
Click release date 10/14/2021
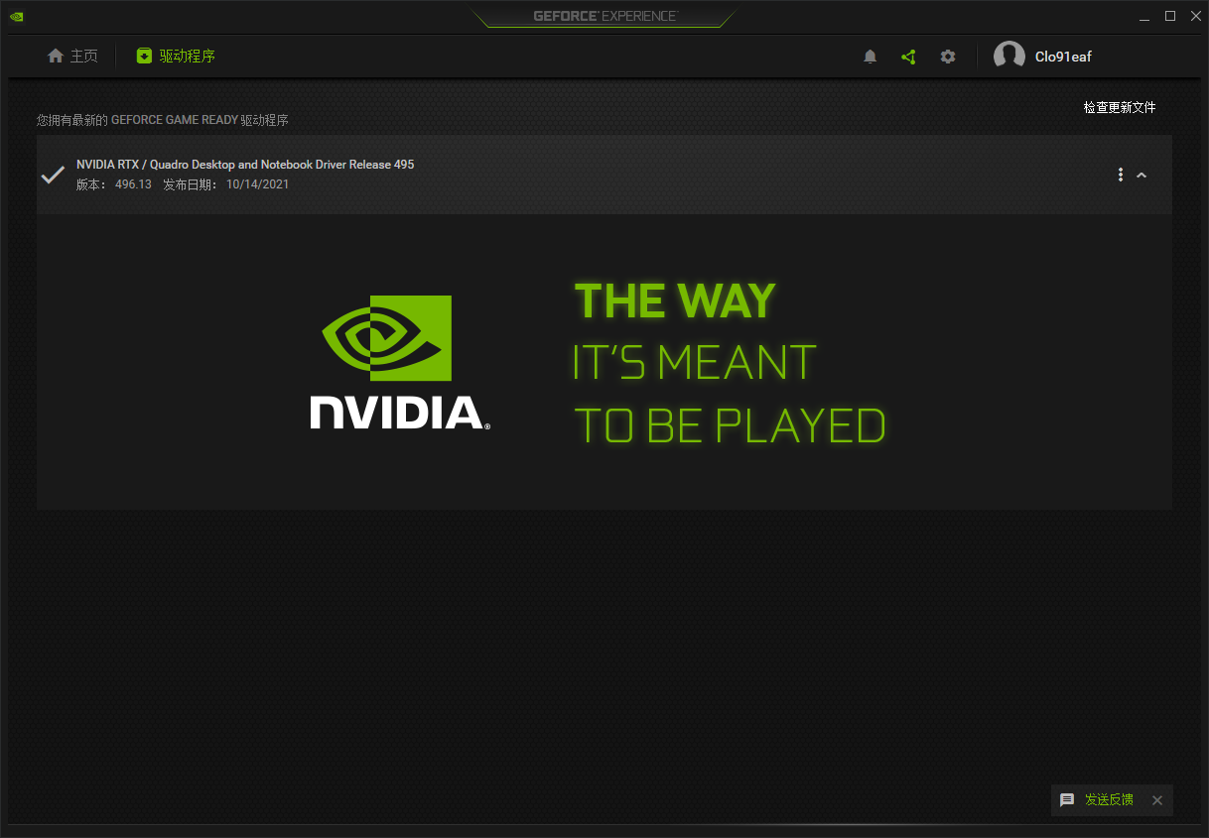(257, 184)
